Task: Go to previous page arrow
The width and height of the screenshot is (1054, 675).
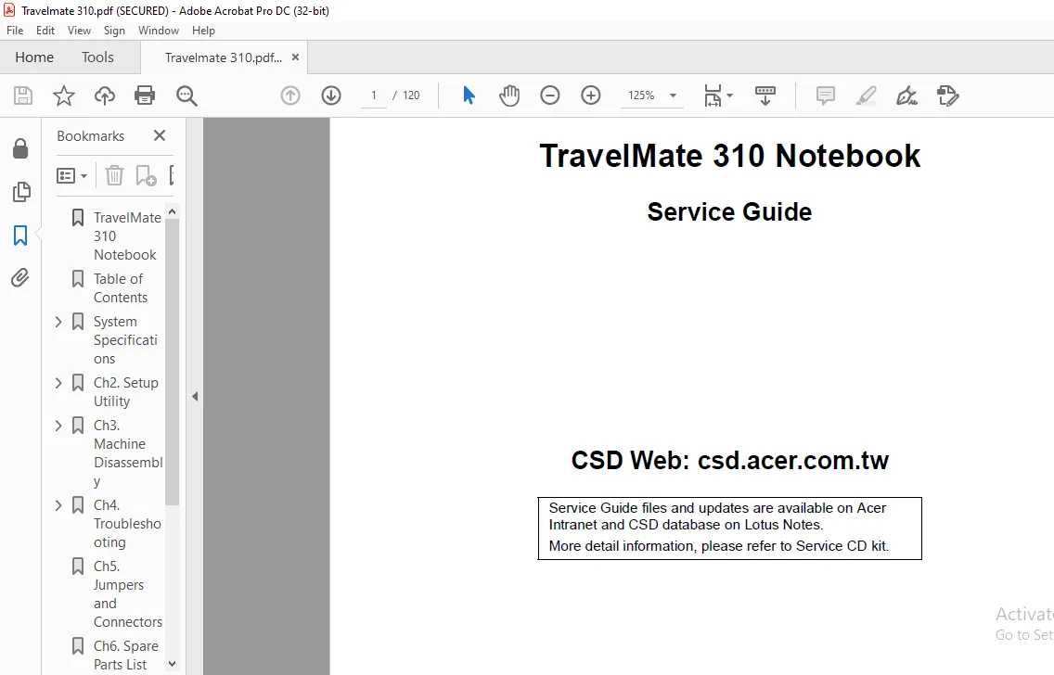Action: 290,96
